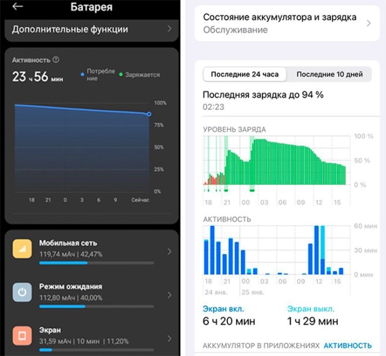Screen dimensions: 386x356
Task: Tap the 6 ч 20 мин screen-on time
Action: tap(229, 321)
